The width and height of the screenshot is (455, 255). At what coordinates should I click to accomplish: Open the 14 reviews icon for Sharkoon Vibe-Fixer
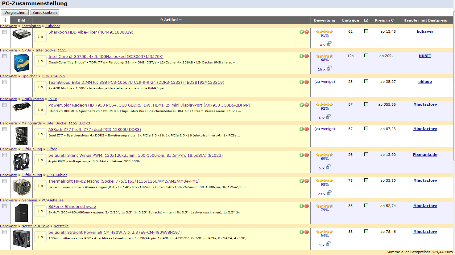click(x=329, y=44)
